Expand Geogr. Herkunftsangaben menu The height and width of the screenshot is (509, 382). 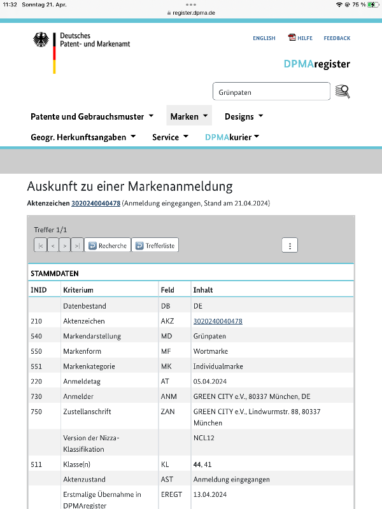pyautogui.click(x=83, y=137)
